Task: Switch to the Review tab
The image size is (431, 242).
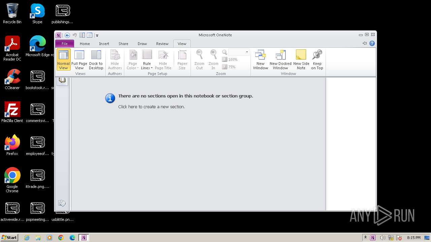Action: (x=162, y=44)
